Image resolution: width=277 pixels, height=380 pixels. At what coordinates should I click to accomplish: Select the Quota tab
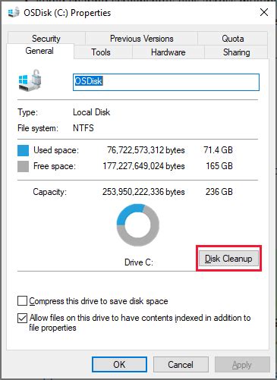tap(233, 39)
